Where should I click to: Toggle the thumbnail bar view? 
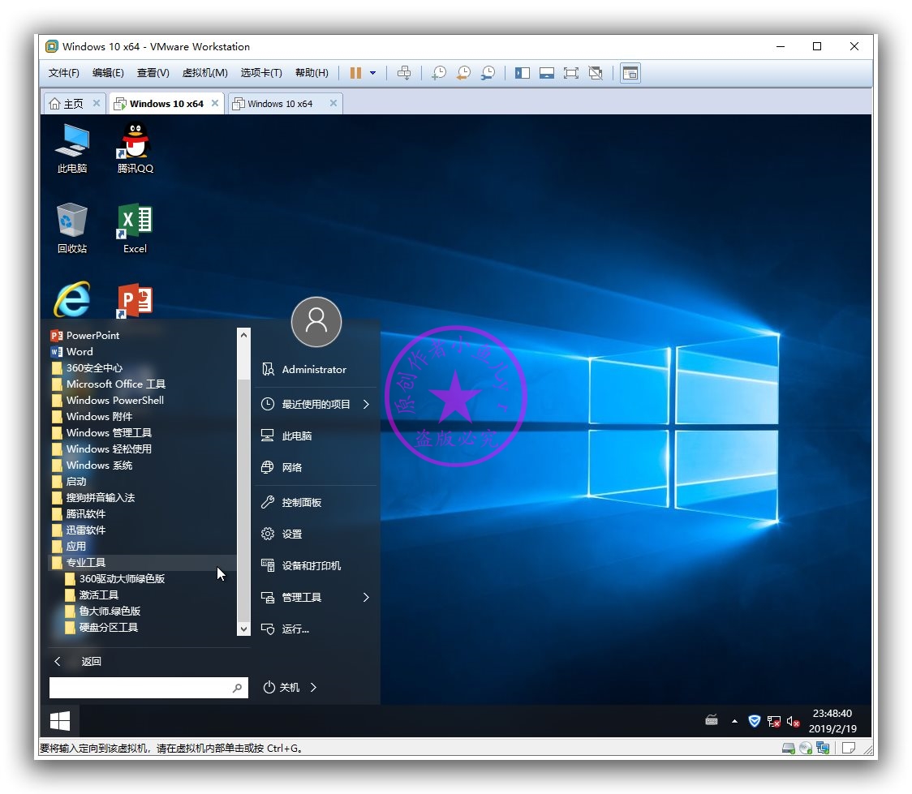coord(546,73)
